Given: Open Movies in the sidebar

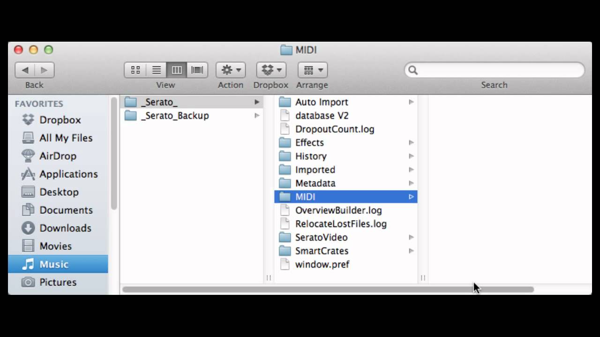Looking at the screenshot, I should click(x=58, y=246).
